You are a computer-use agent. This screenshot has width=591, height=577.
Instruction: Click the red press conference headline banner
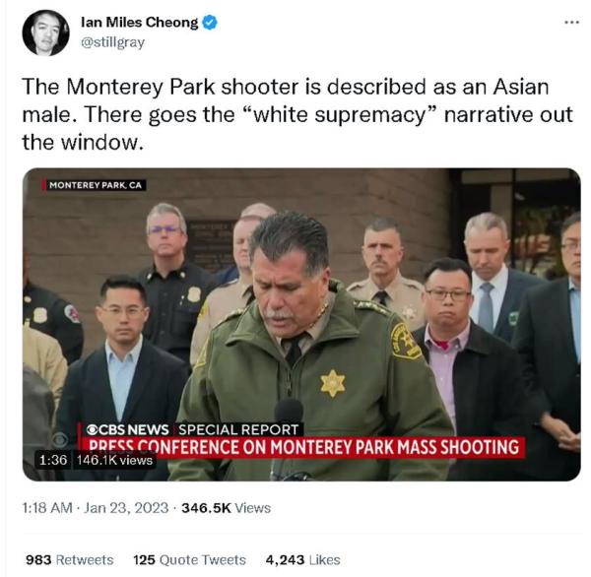(303, 447)
